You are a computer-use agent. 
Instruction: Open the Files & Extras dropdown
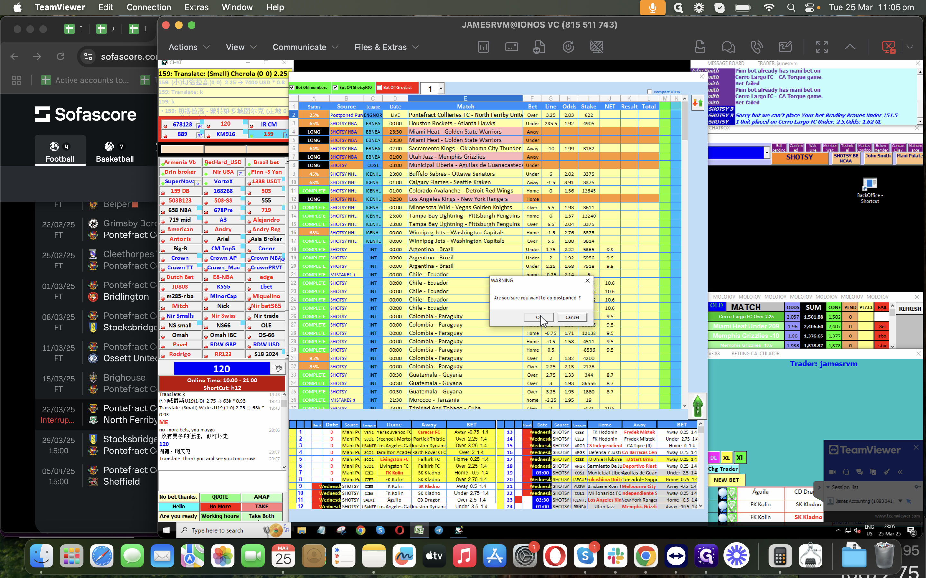pyautogui.click(x=386, y=47)
